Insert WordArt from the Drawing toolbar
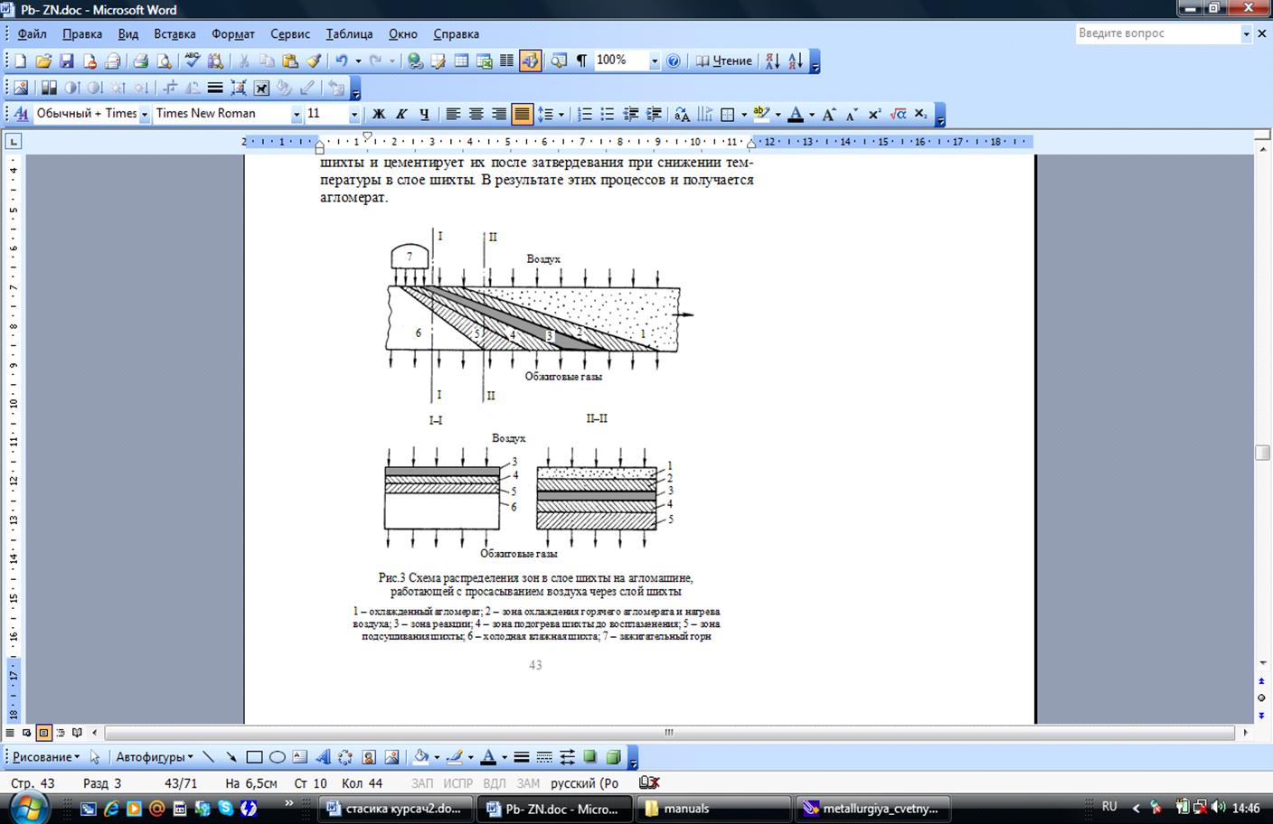This screenshot has height=824, width=1273. [323, 757]
